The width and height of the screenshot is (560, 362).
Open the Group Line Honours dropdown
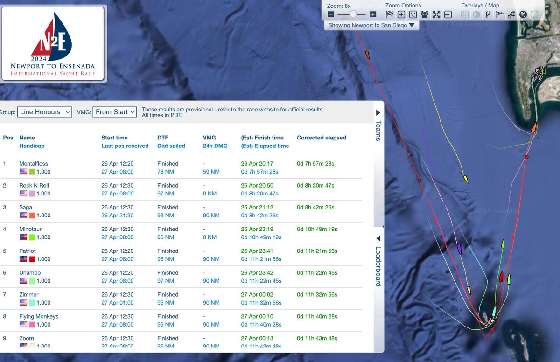coord(45,112)
